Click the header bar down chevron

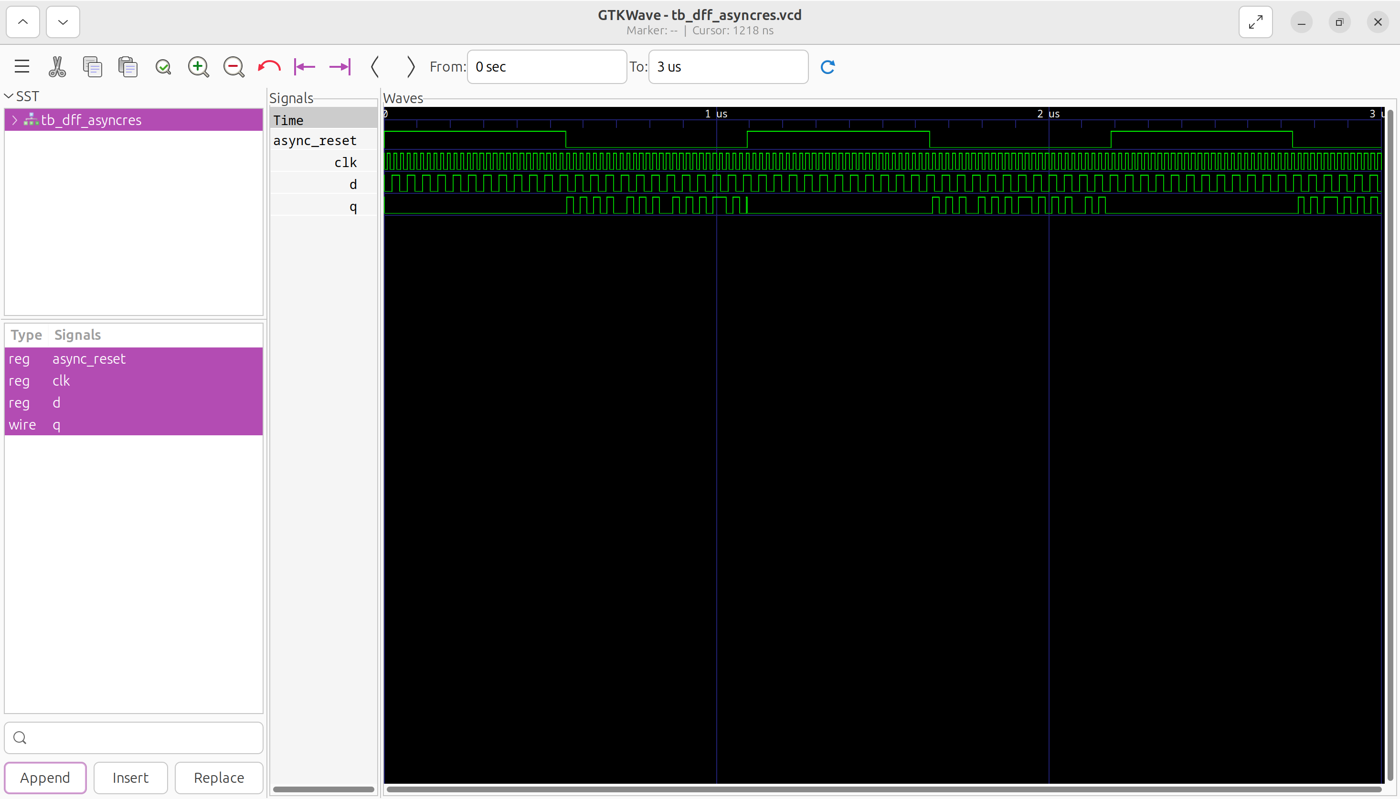63,22
